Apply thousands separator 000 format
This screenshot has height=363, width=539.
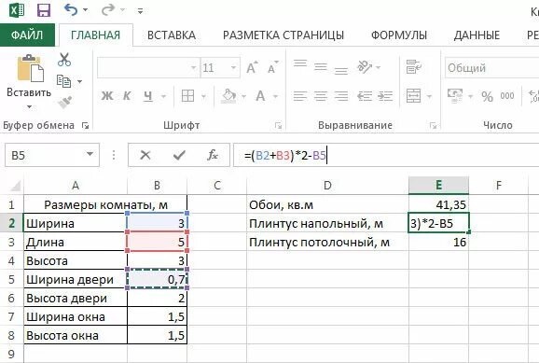pos(507,96)
